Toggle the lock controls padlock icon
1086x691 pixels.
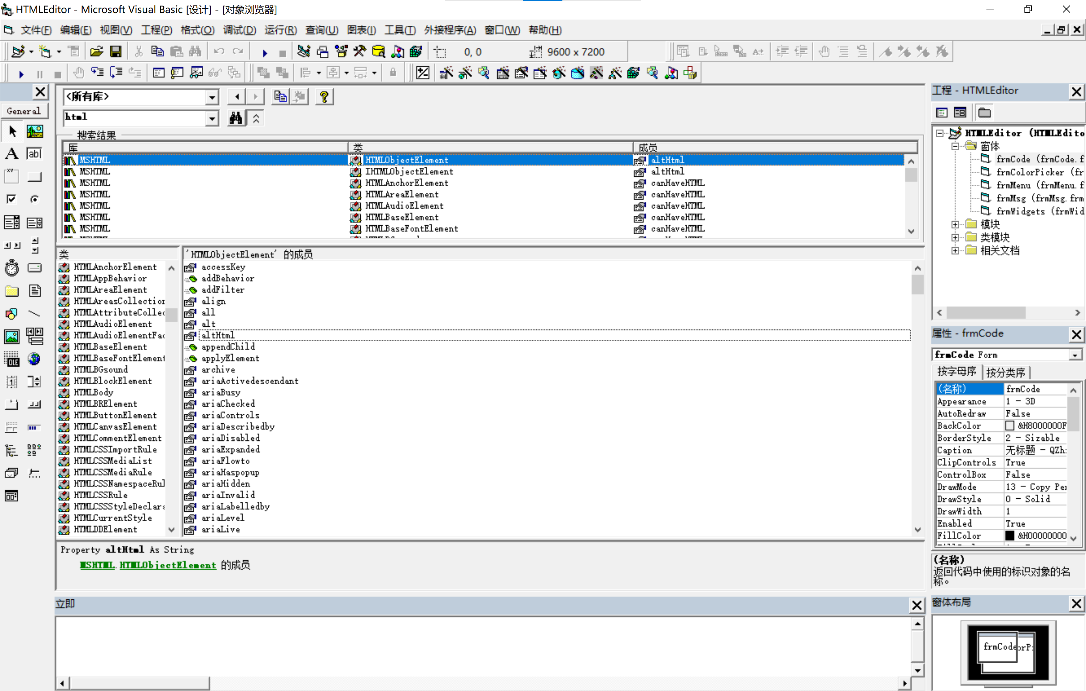[x=393, y=73]
